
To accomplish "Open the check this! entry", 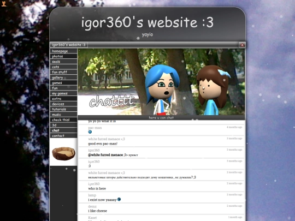I will pos(63,120).
